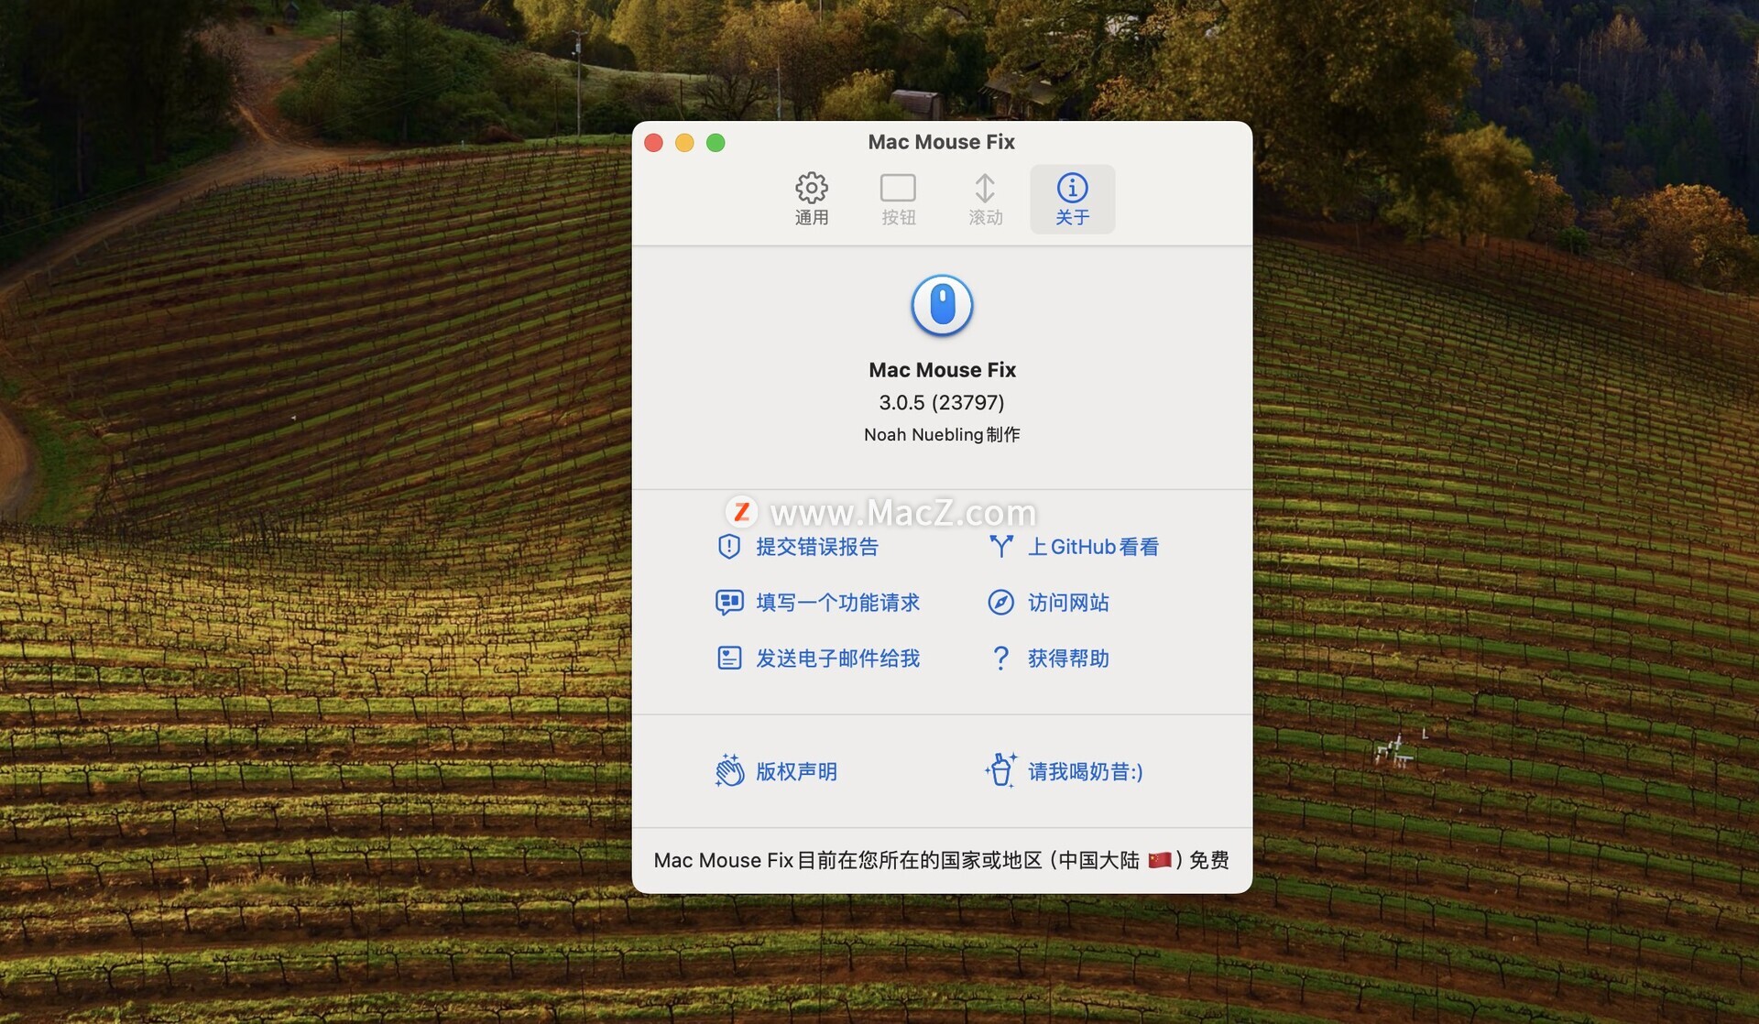Screen dimensions: 1759x1024
Task: Select the 通用 tab label
Action: (x=812, y=218)
